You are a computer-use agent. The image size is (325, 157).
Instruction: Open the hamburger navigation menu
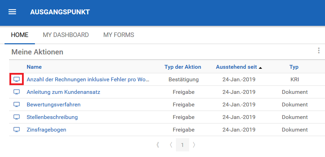pyautogui.click(x=12, y=12)
